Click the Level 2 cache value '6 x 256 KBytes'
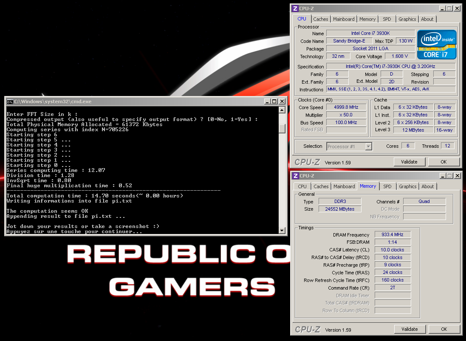Viewport: 466px width, 341px height. pyautogui.click(x=413, y=122)
